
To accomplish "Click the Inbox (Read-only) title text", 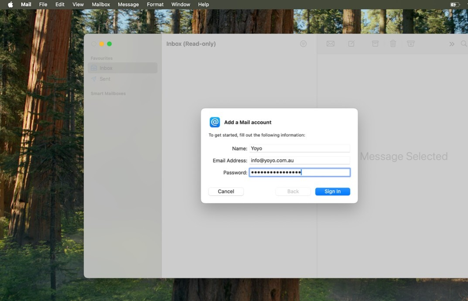I will tap(191, 44).
